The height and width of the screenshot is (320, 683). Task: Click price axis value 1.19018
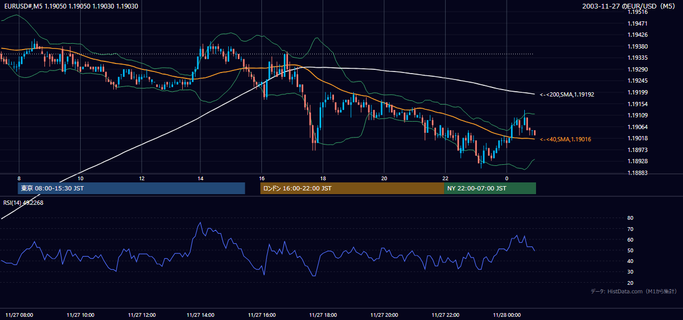pos(638,139)
